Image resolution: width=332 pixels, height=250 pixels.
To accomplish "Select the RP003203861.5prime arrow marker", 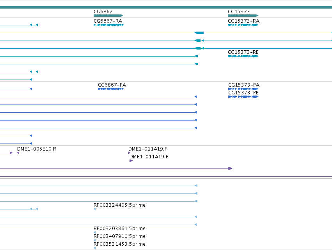I will [94, 232].
